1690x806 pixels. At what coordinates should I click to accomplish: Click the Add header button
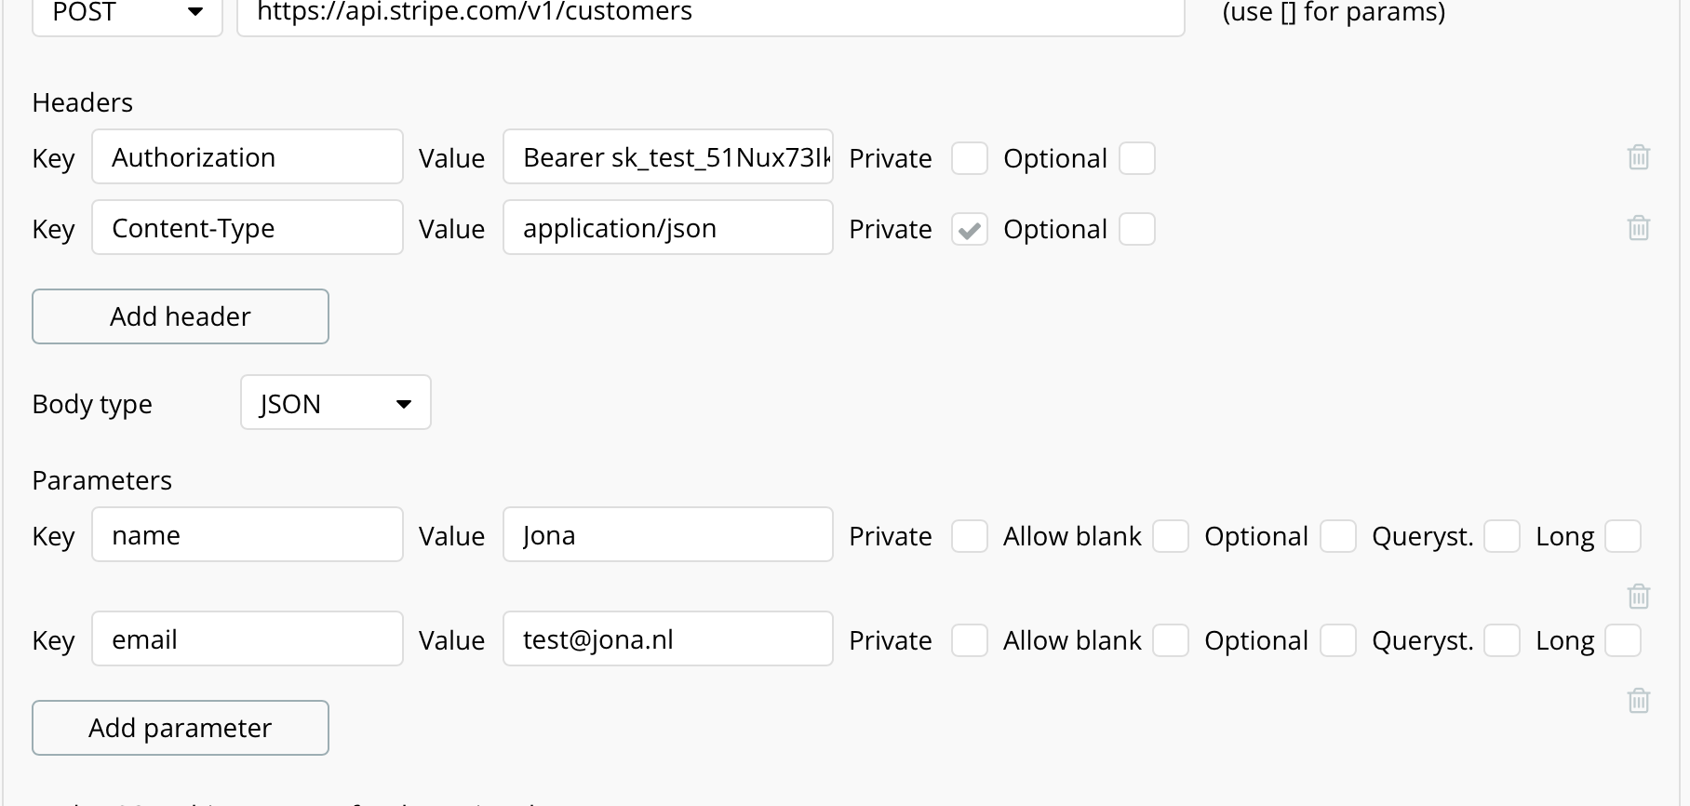click(181, 316)
